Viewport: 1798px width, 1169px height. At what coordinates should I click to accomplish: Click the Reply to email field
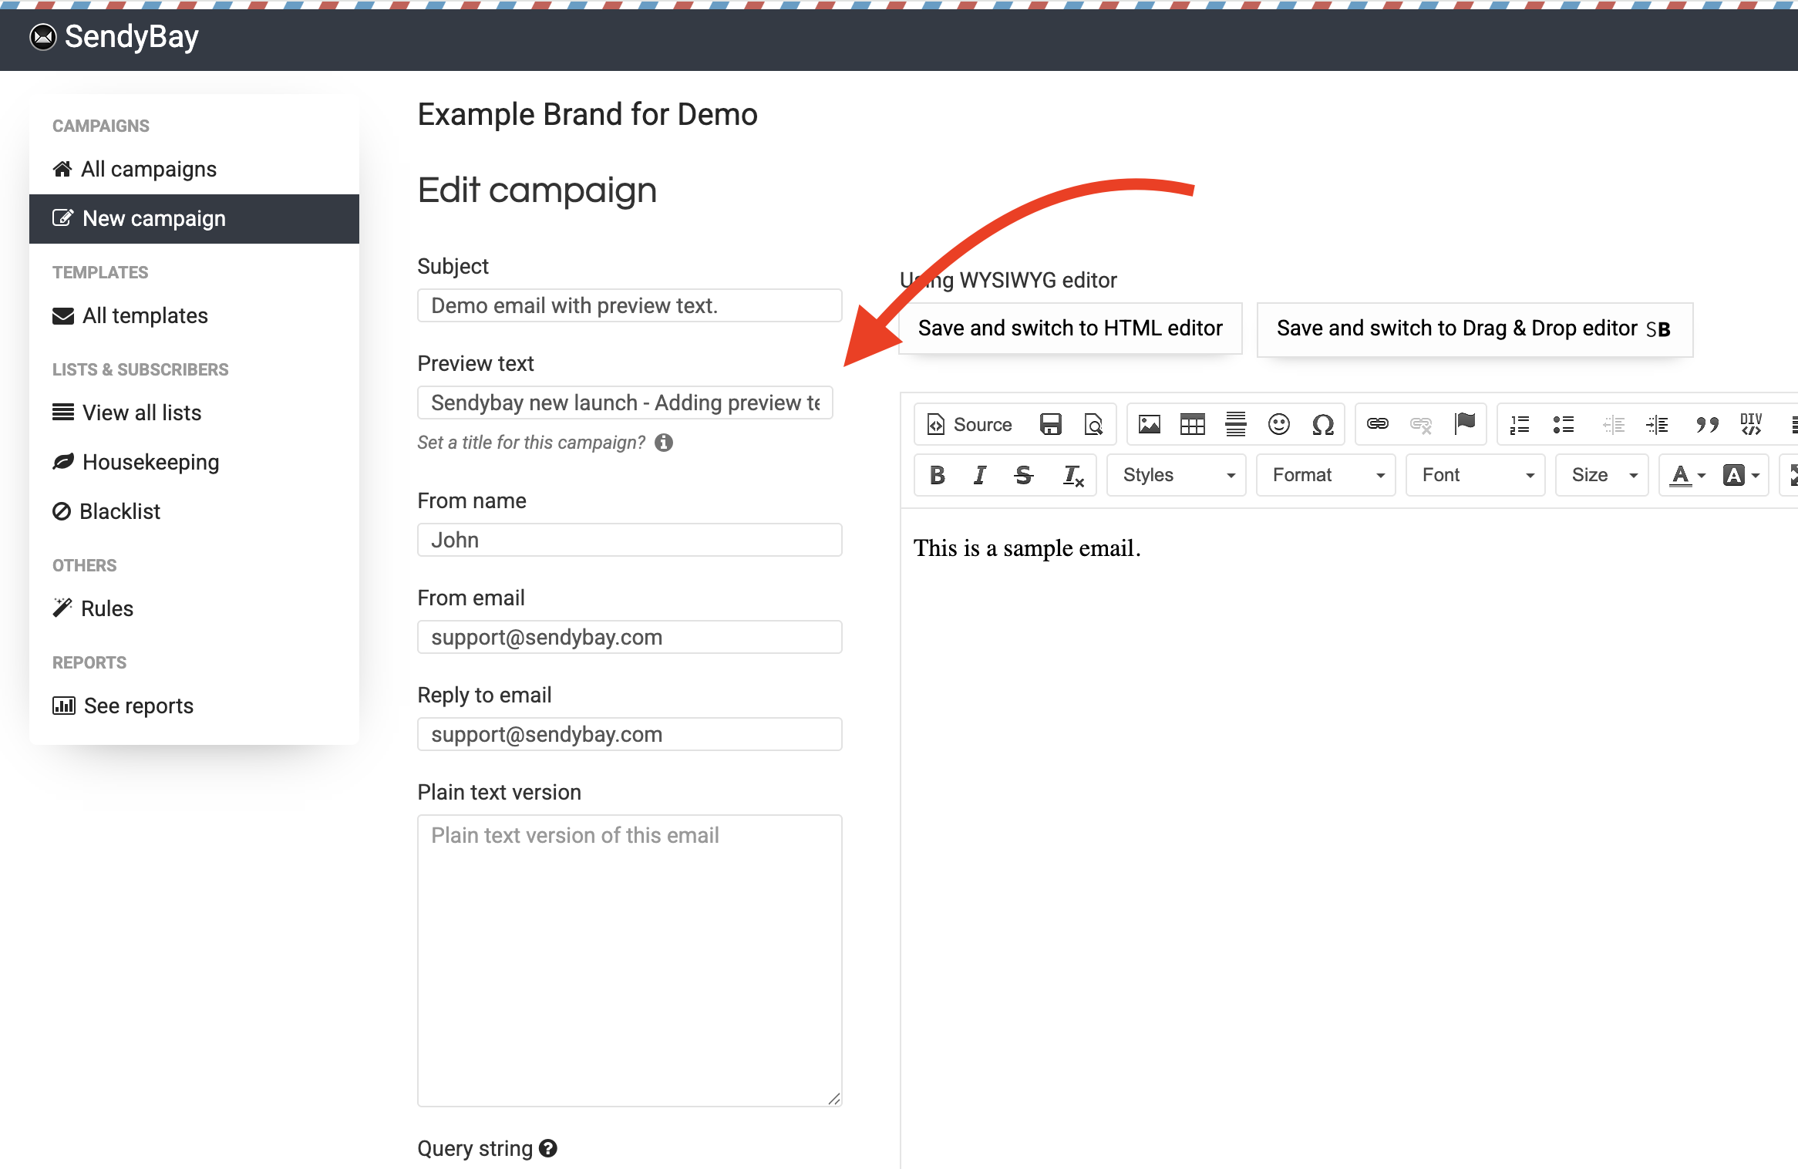coord(629,734)
